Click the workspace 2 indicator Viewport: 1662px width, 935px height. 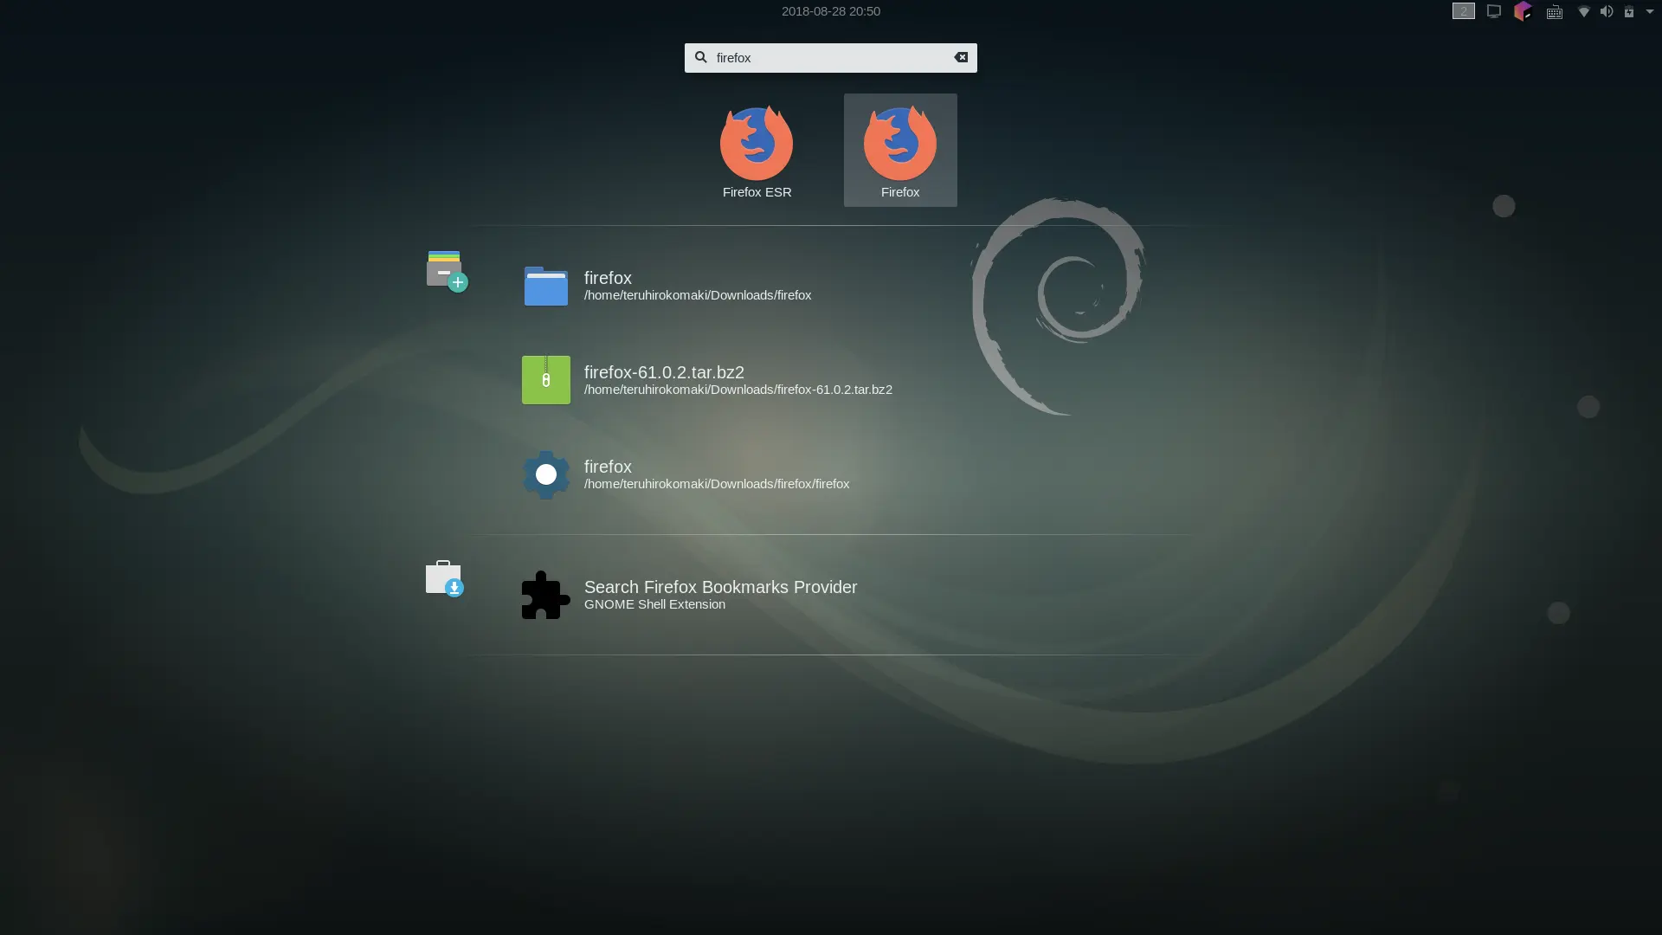[1464, 11]
